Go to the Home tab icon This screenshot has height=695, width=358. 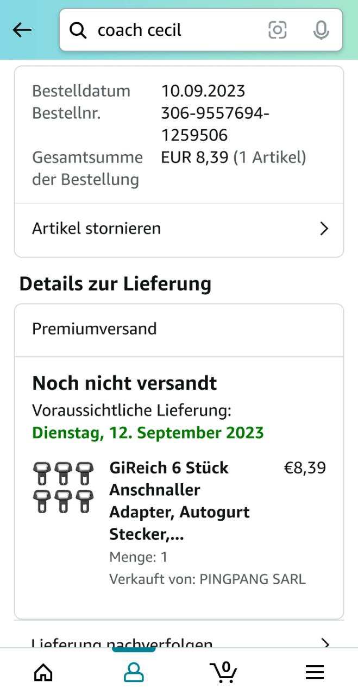[43, 672]
